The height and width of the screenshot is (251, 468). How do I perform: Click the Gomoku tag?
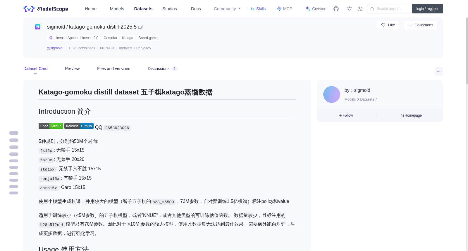pyautogui.click(x=110, y=38)
